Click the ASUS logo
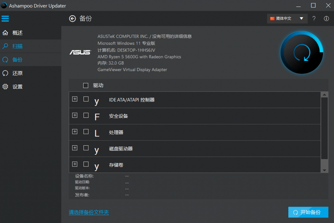Screen dimensions: 334x223 80,52
